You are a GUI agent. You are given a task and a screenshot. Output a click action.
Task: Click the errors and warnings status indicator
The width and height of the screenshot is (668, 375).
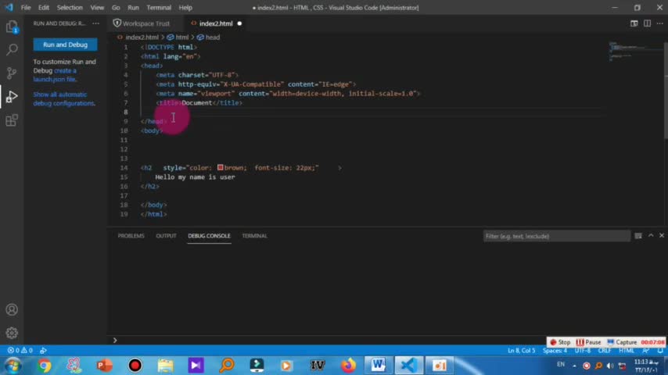coord(19,351)
